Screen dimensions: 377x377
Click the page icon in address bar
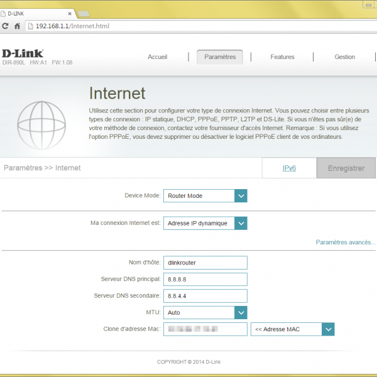tap(31, 26)
